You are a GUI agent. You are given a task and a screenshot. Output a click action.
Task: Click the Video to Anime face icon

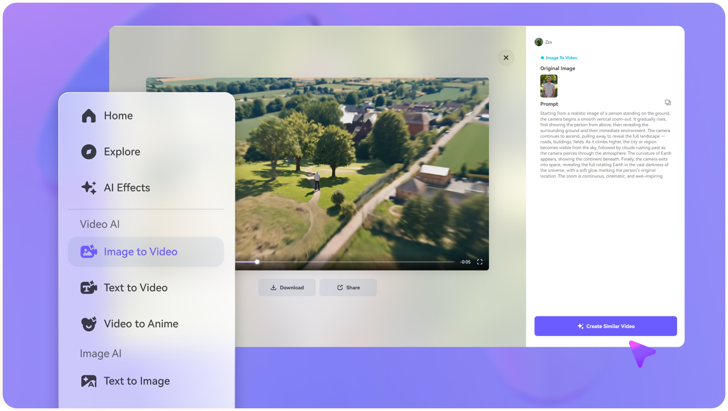[89, 324]
